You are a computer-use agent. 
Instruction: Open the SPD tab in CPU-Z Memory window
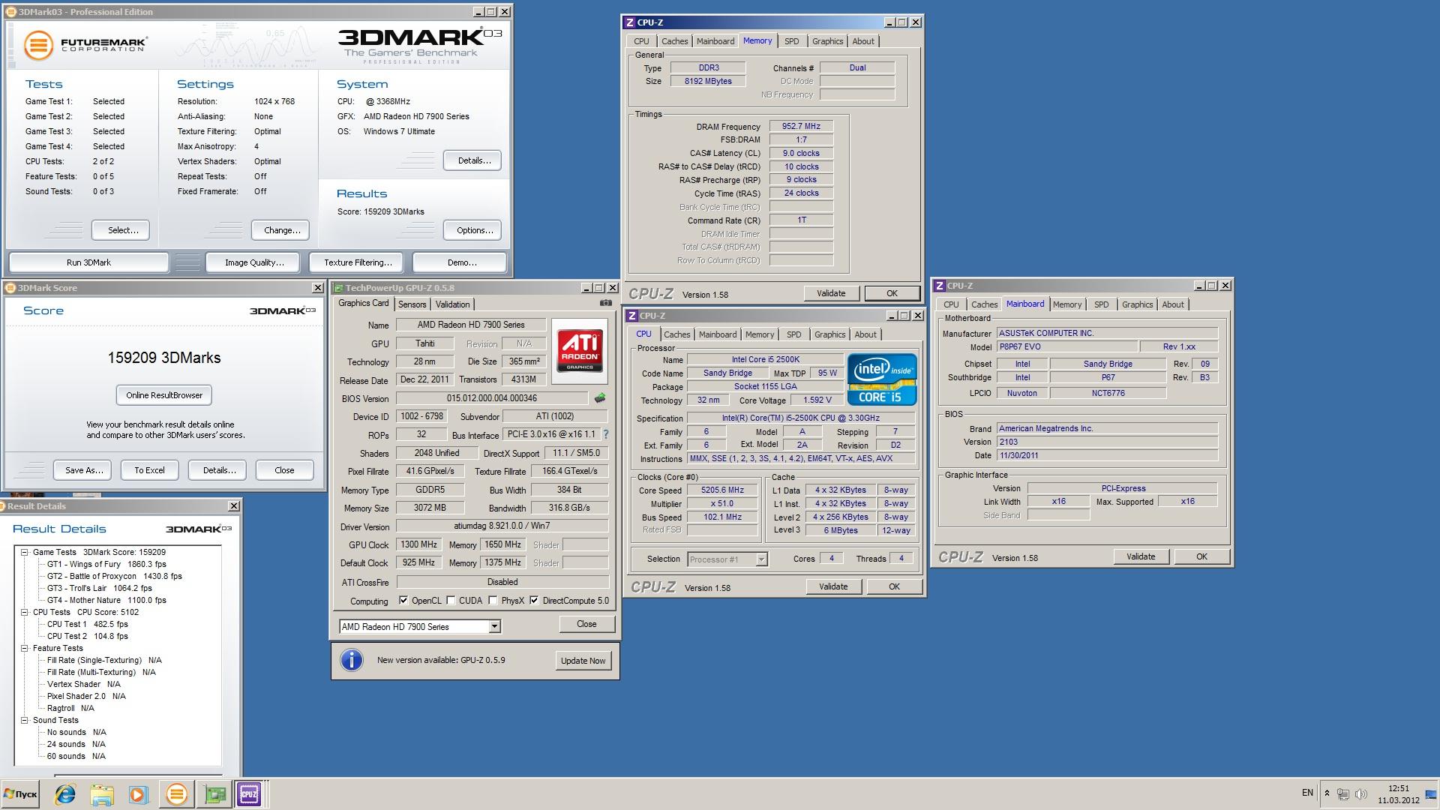tap(791, 41)
